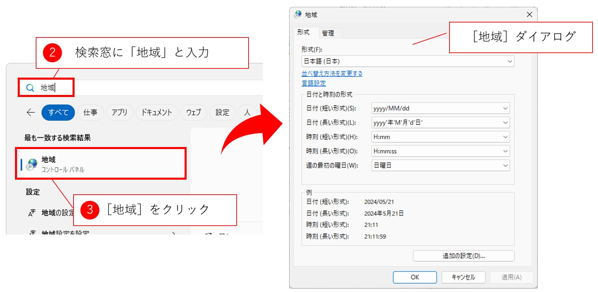Click the 並べ替え方法を変更する link
This screenshot has height=292, width=598.
click(x=332, y=74)
